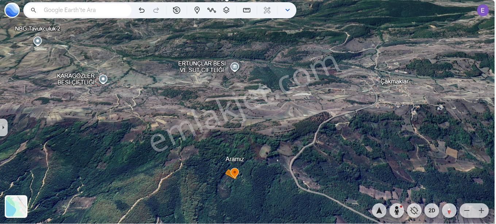Click the zoom out minus control

[x=466, y=211]
